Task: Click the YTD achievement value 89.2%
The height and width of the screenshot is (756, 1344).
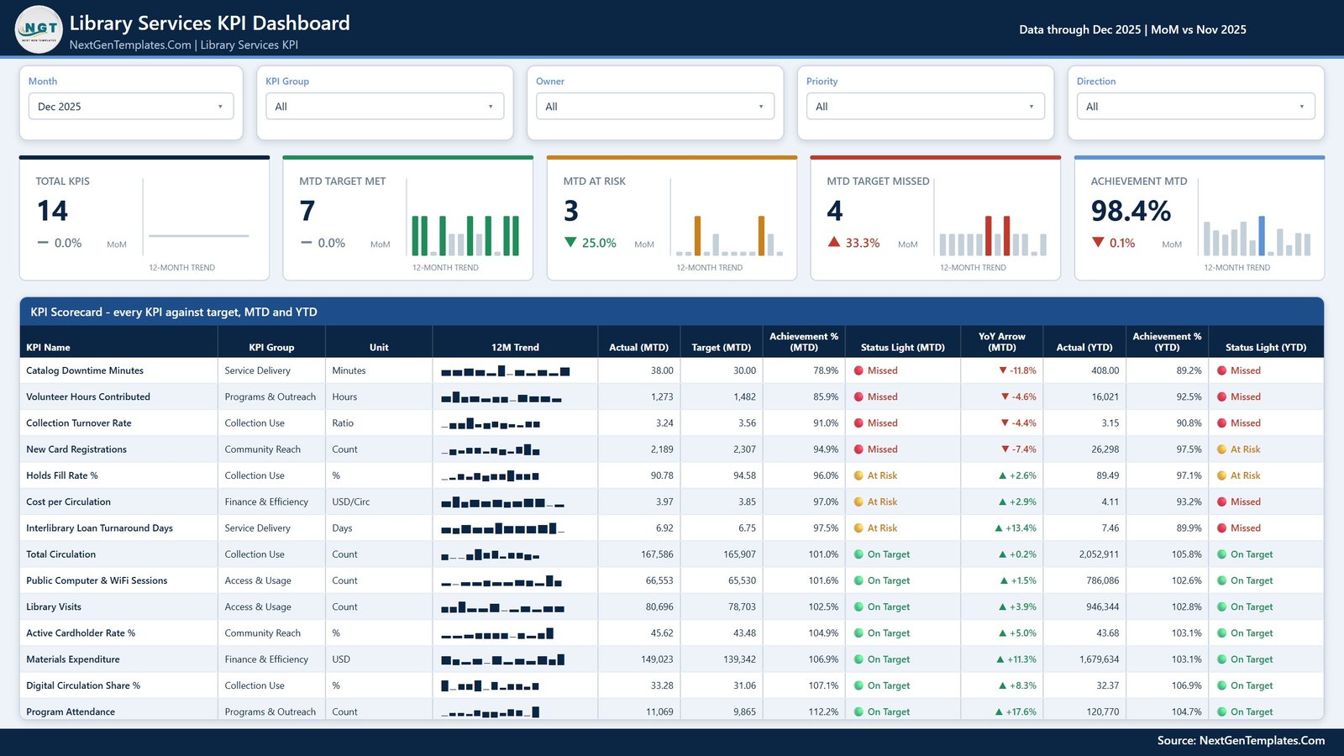Action: (x=1189, y=370)
